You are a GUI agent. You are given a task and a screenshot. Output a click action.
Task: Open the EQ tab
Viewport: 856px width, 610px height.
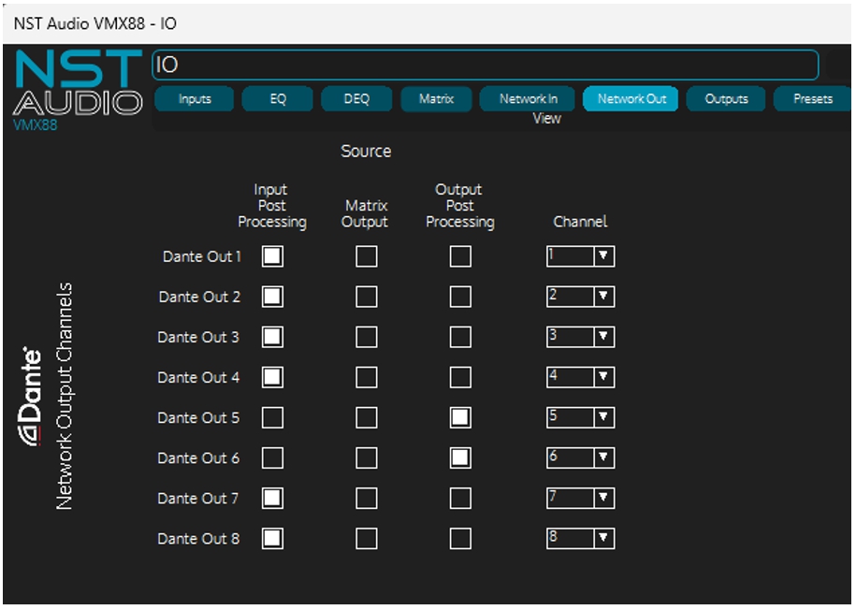(x=277, y=99)
